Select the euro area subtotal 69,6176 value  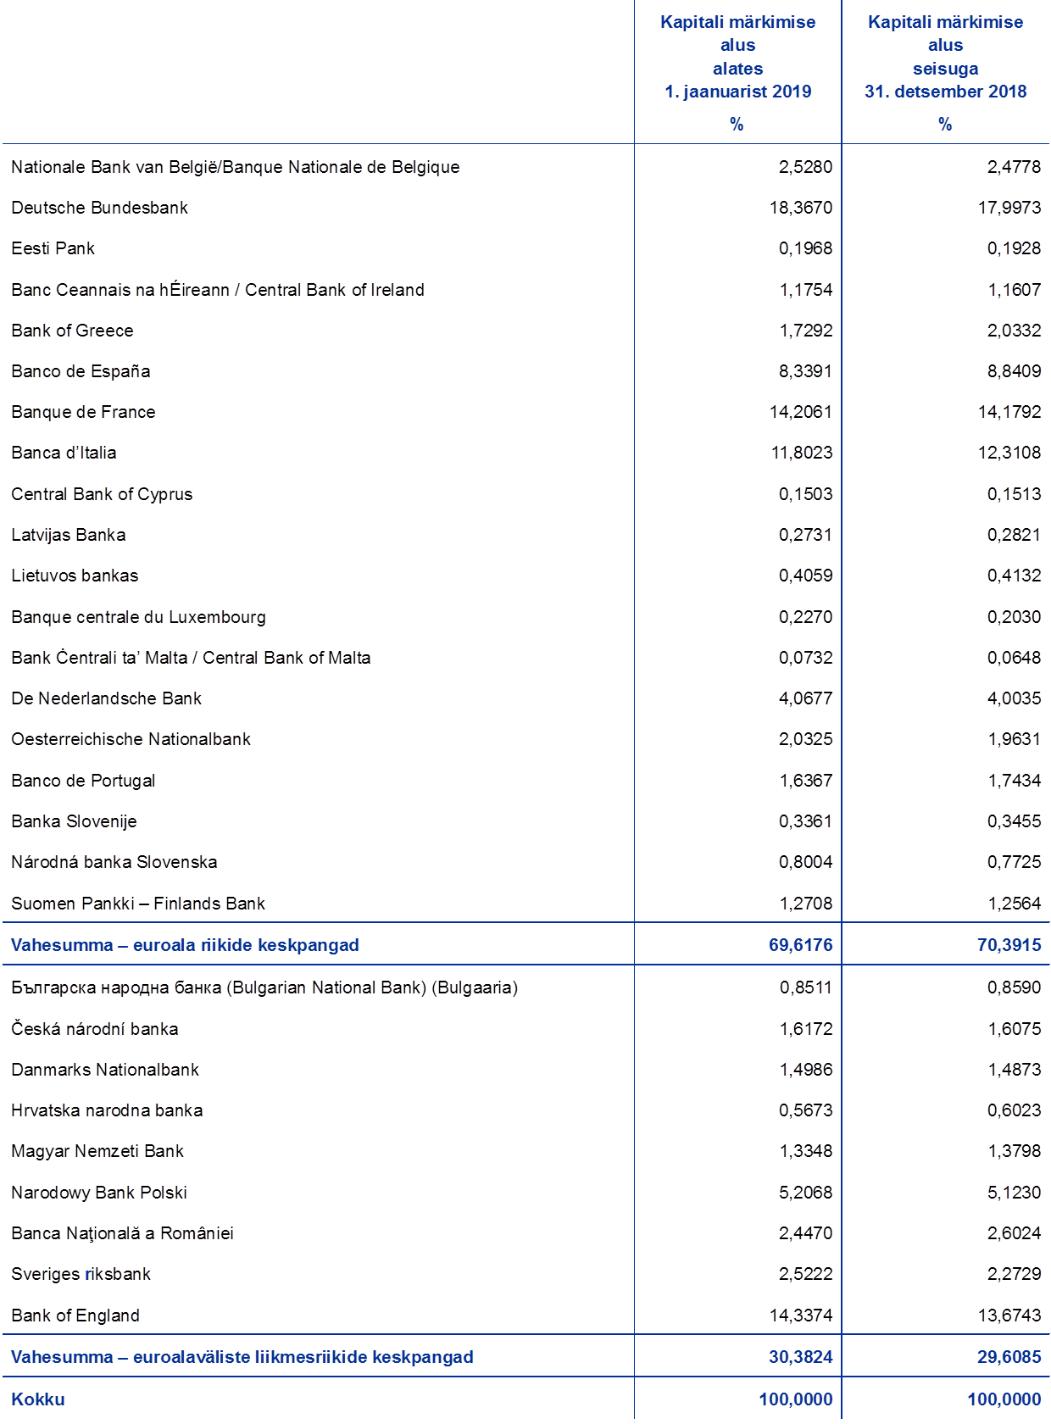coord(800,944)
